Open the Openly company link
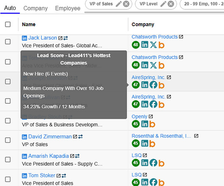This screenshot has height=186, width=224. pyautogui.click(x=139, y=117)
